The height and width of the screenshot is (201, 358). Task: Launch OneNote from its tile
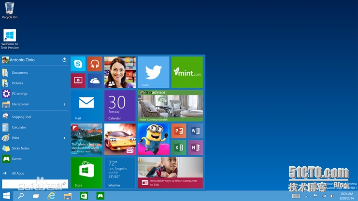click(x=196, y=147)
